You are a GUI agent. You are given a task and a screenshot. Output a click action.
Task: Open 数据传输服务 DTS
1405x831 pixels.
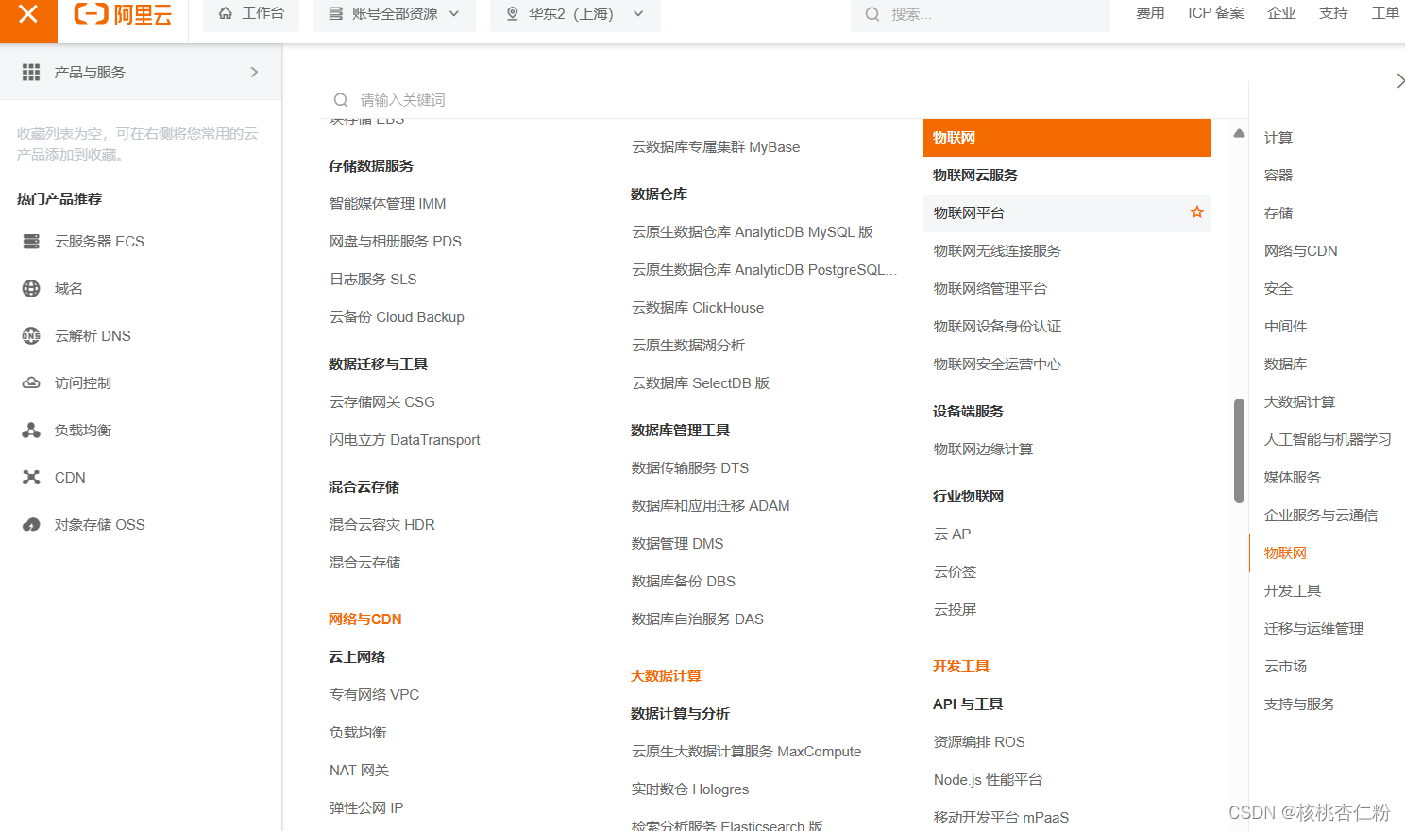coord(690,468)
